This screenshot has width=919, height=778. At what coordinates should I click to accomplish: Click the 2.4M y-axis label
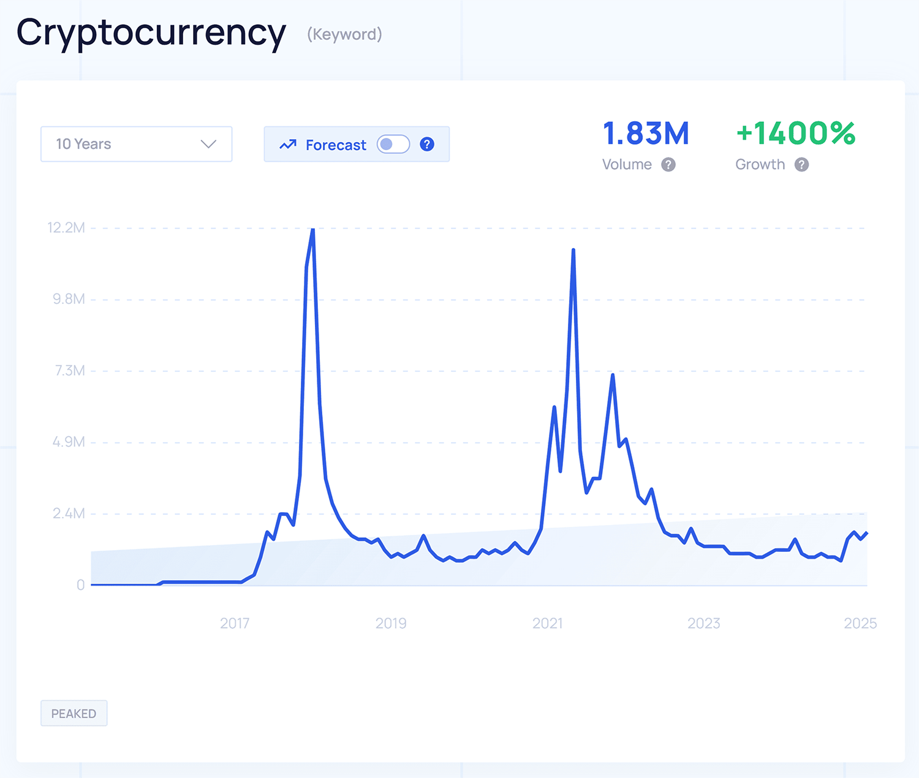[x=69, y=513]
